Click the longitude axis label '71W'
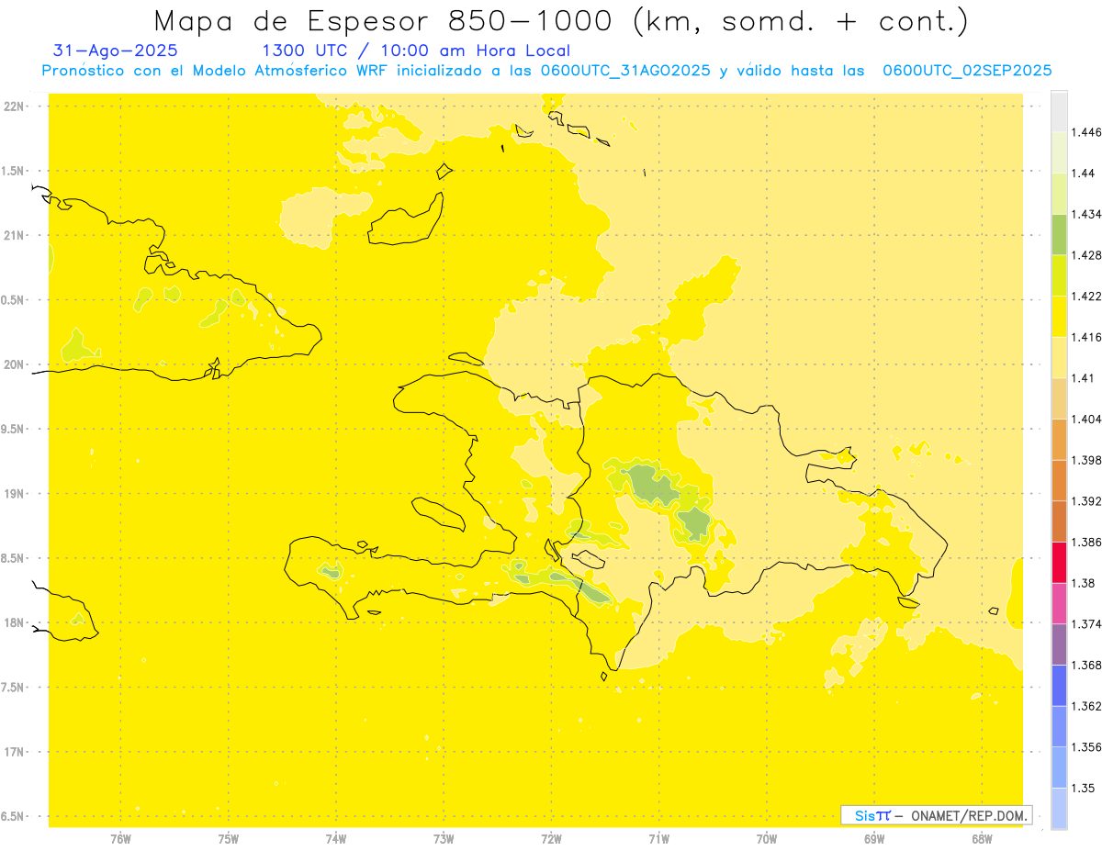 658,838
